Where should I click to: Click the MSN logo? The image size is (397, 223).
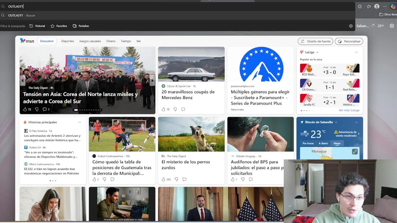pos(27,41)
